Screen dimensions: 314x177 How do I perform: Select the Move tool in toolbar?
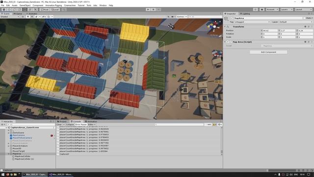point(9,9)
